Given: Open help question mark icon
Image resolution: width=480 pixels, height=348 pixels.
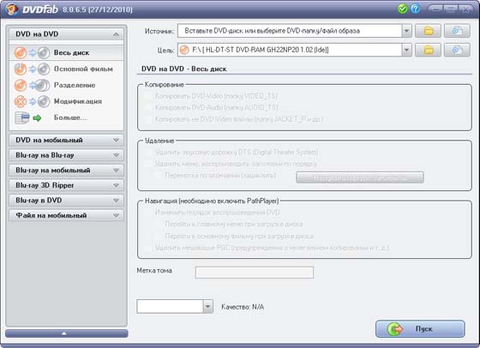Looking at the screenshot, I should [416, 9].
